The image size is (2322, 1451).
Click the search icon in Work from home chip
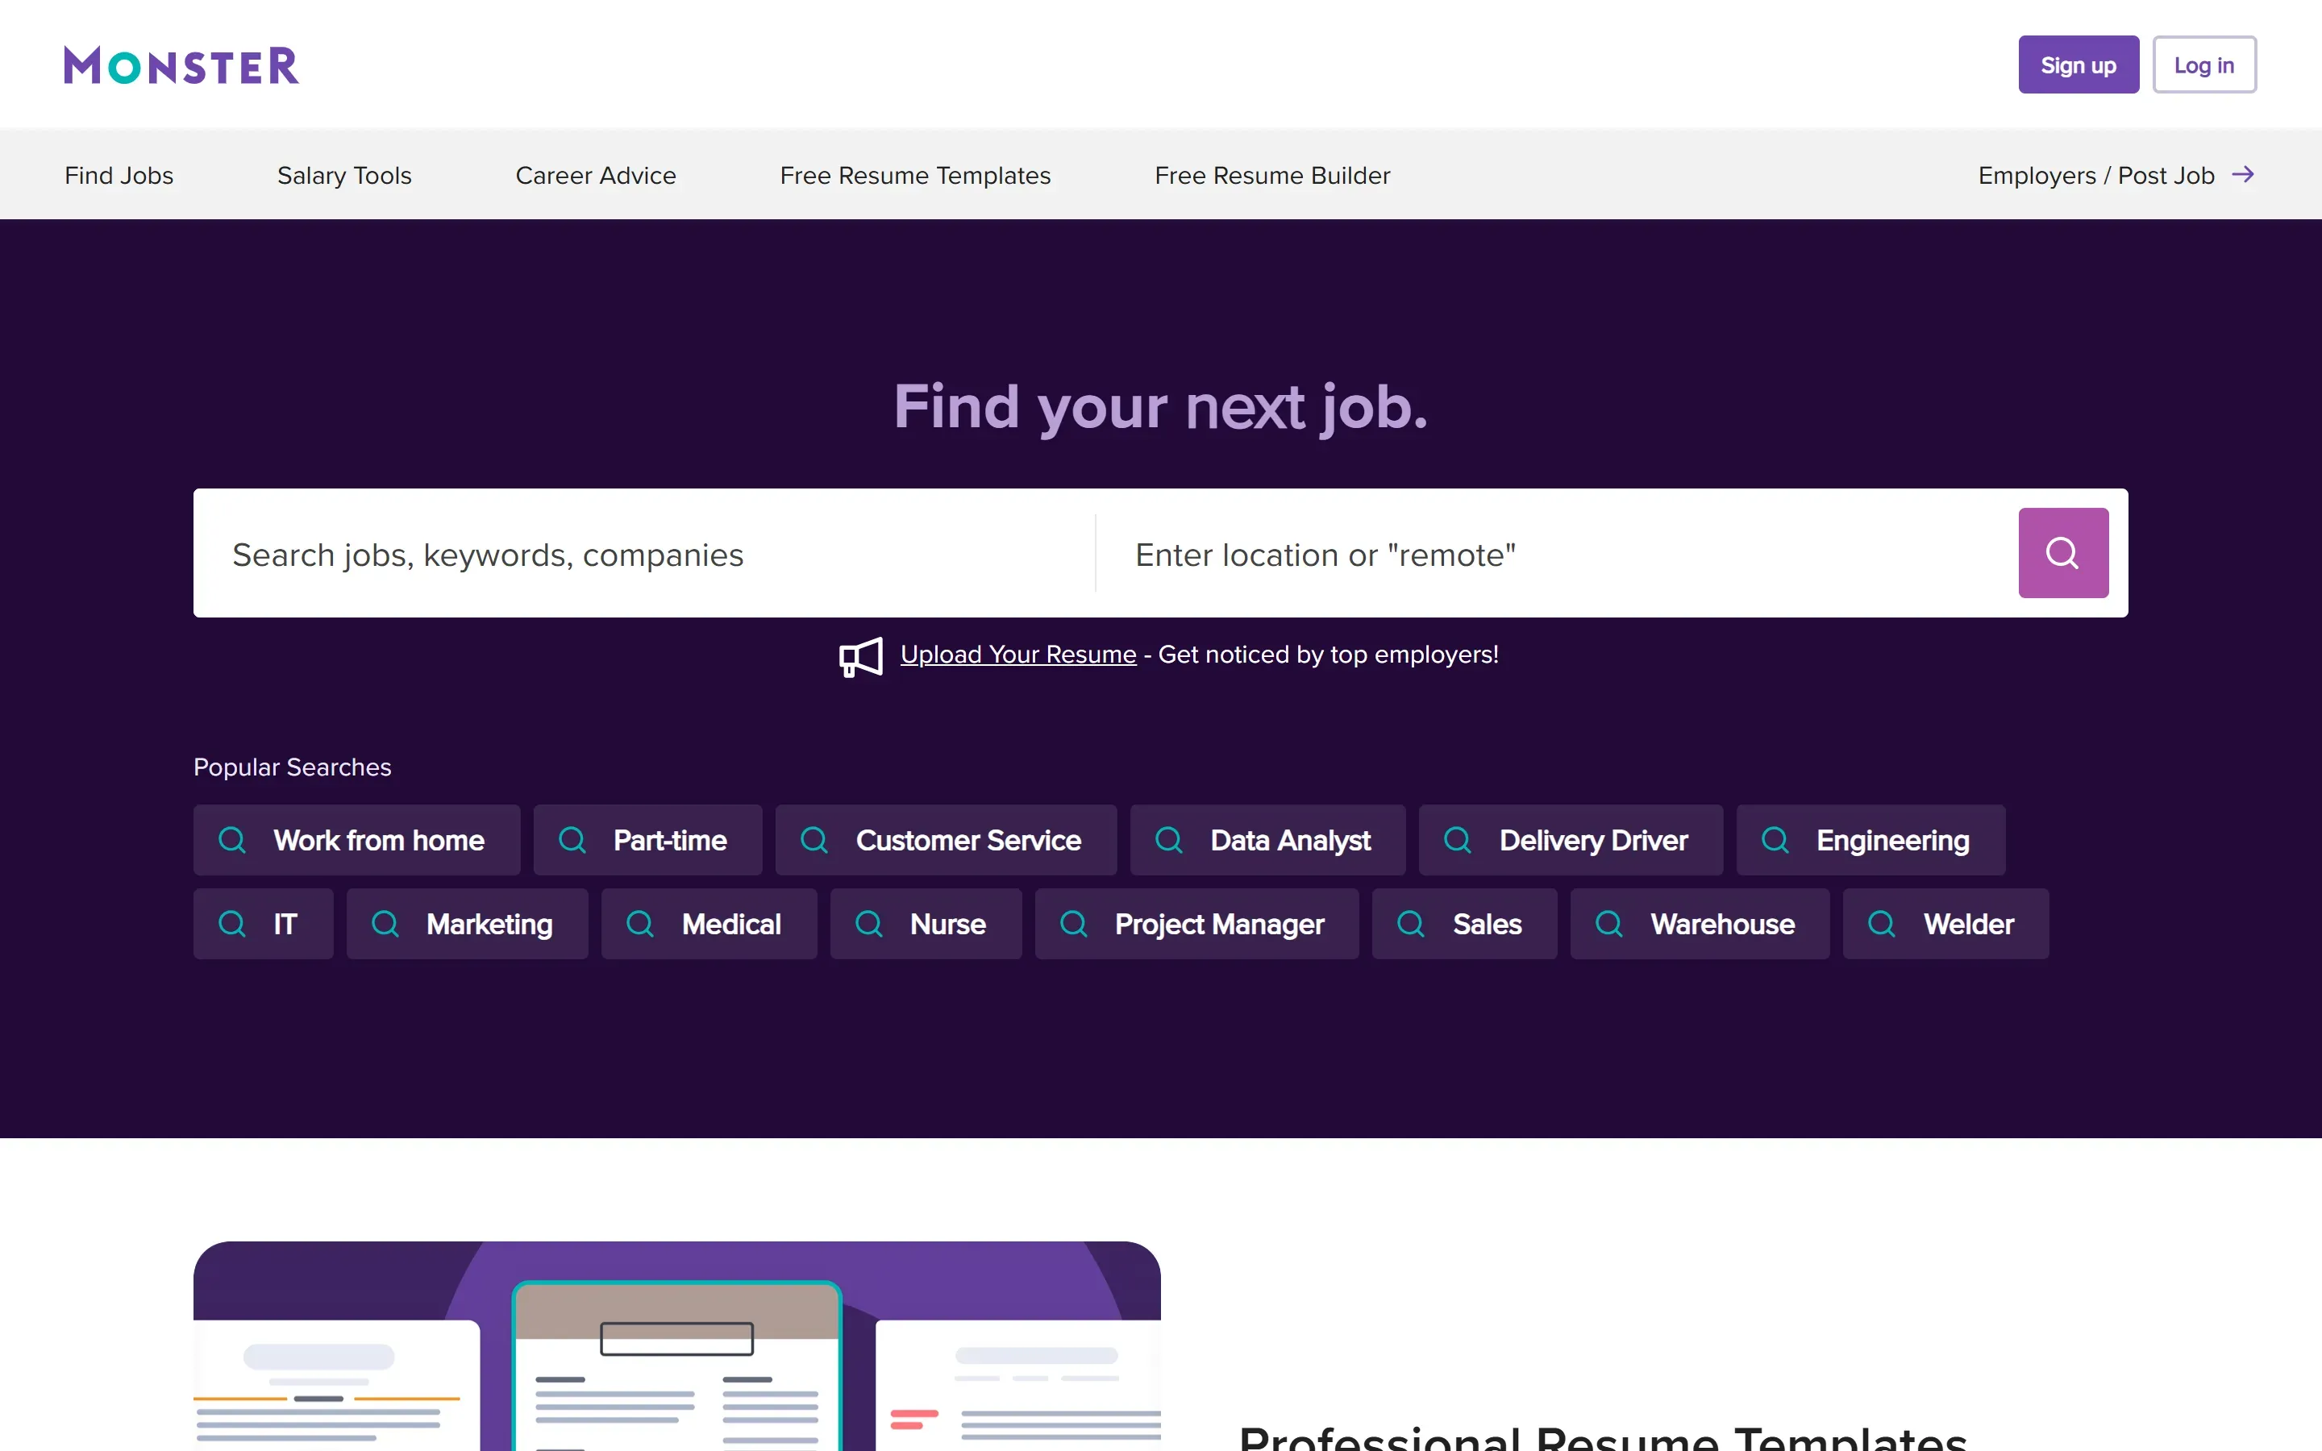[x=232, y=840]
